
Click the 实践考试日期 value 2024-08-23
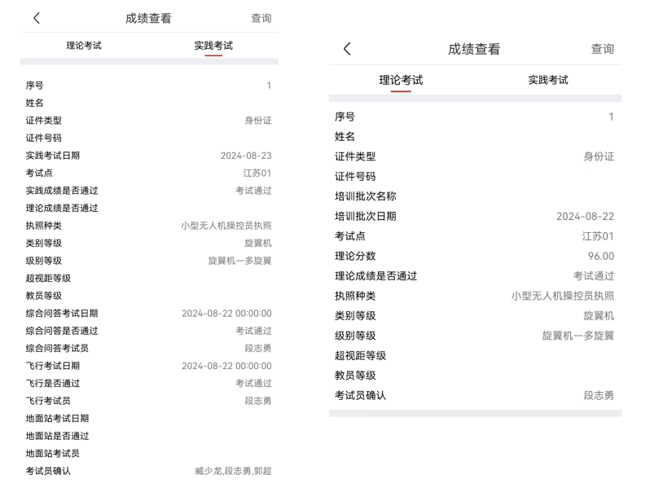coord(246,156)
